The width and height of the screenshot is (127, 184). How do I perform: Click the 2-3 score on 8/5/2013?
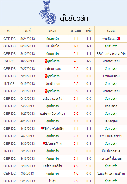[x=76, y=61]
